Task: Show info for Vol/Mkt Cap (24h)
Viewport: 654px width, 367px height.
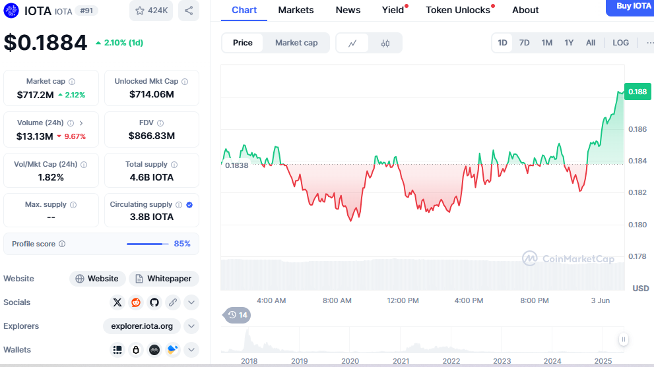Action: click(84, 165)
